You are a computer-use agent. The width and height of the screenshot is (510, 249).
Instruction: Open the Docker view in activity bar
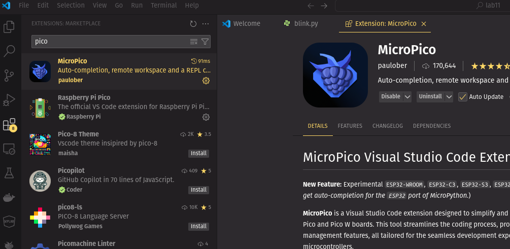pos(9,197)
